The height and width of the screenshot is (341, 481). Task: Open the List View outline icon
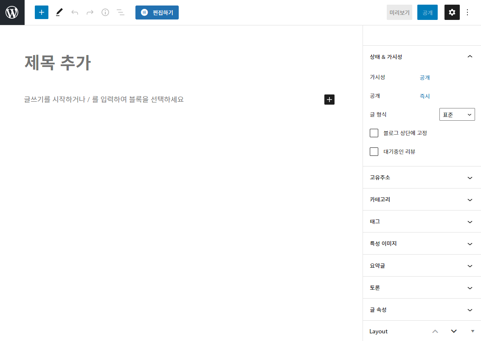coord(121,12)
